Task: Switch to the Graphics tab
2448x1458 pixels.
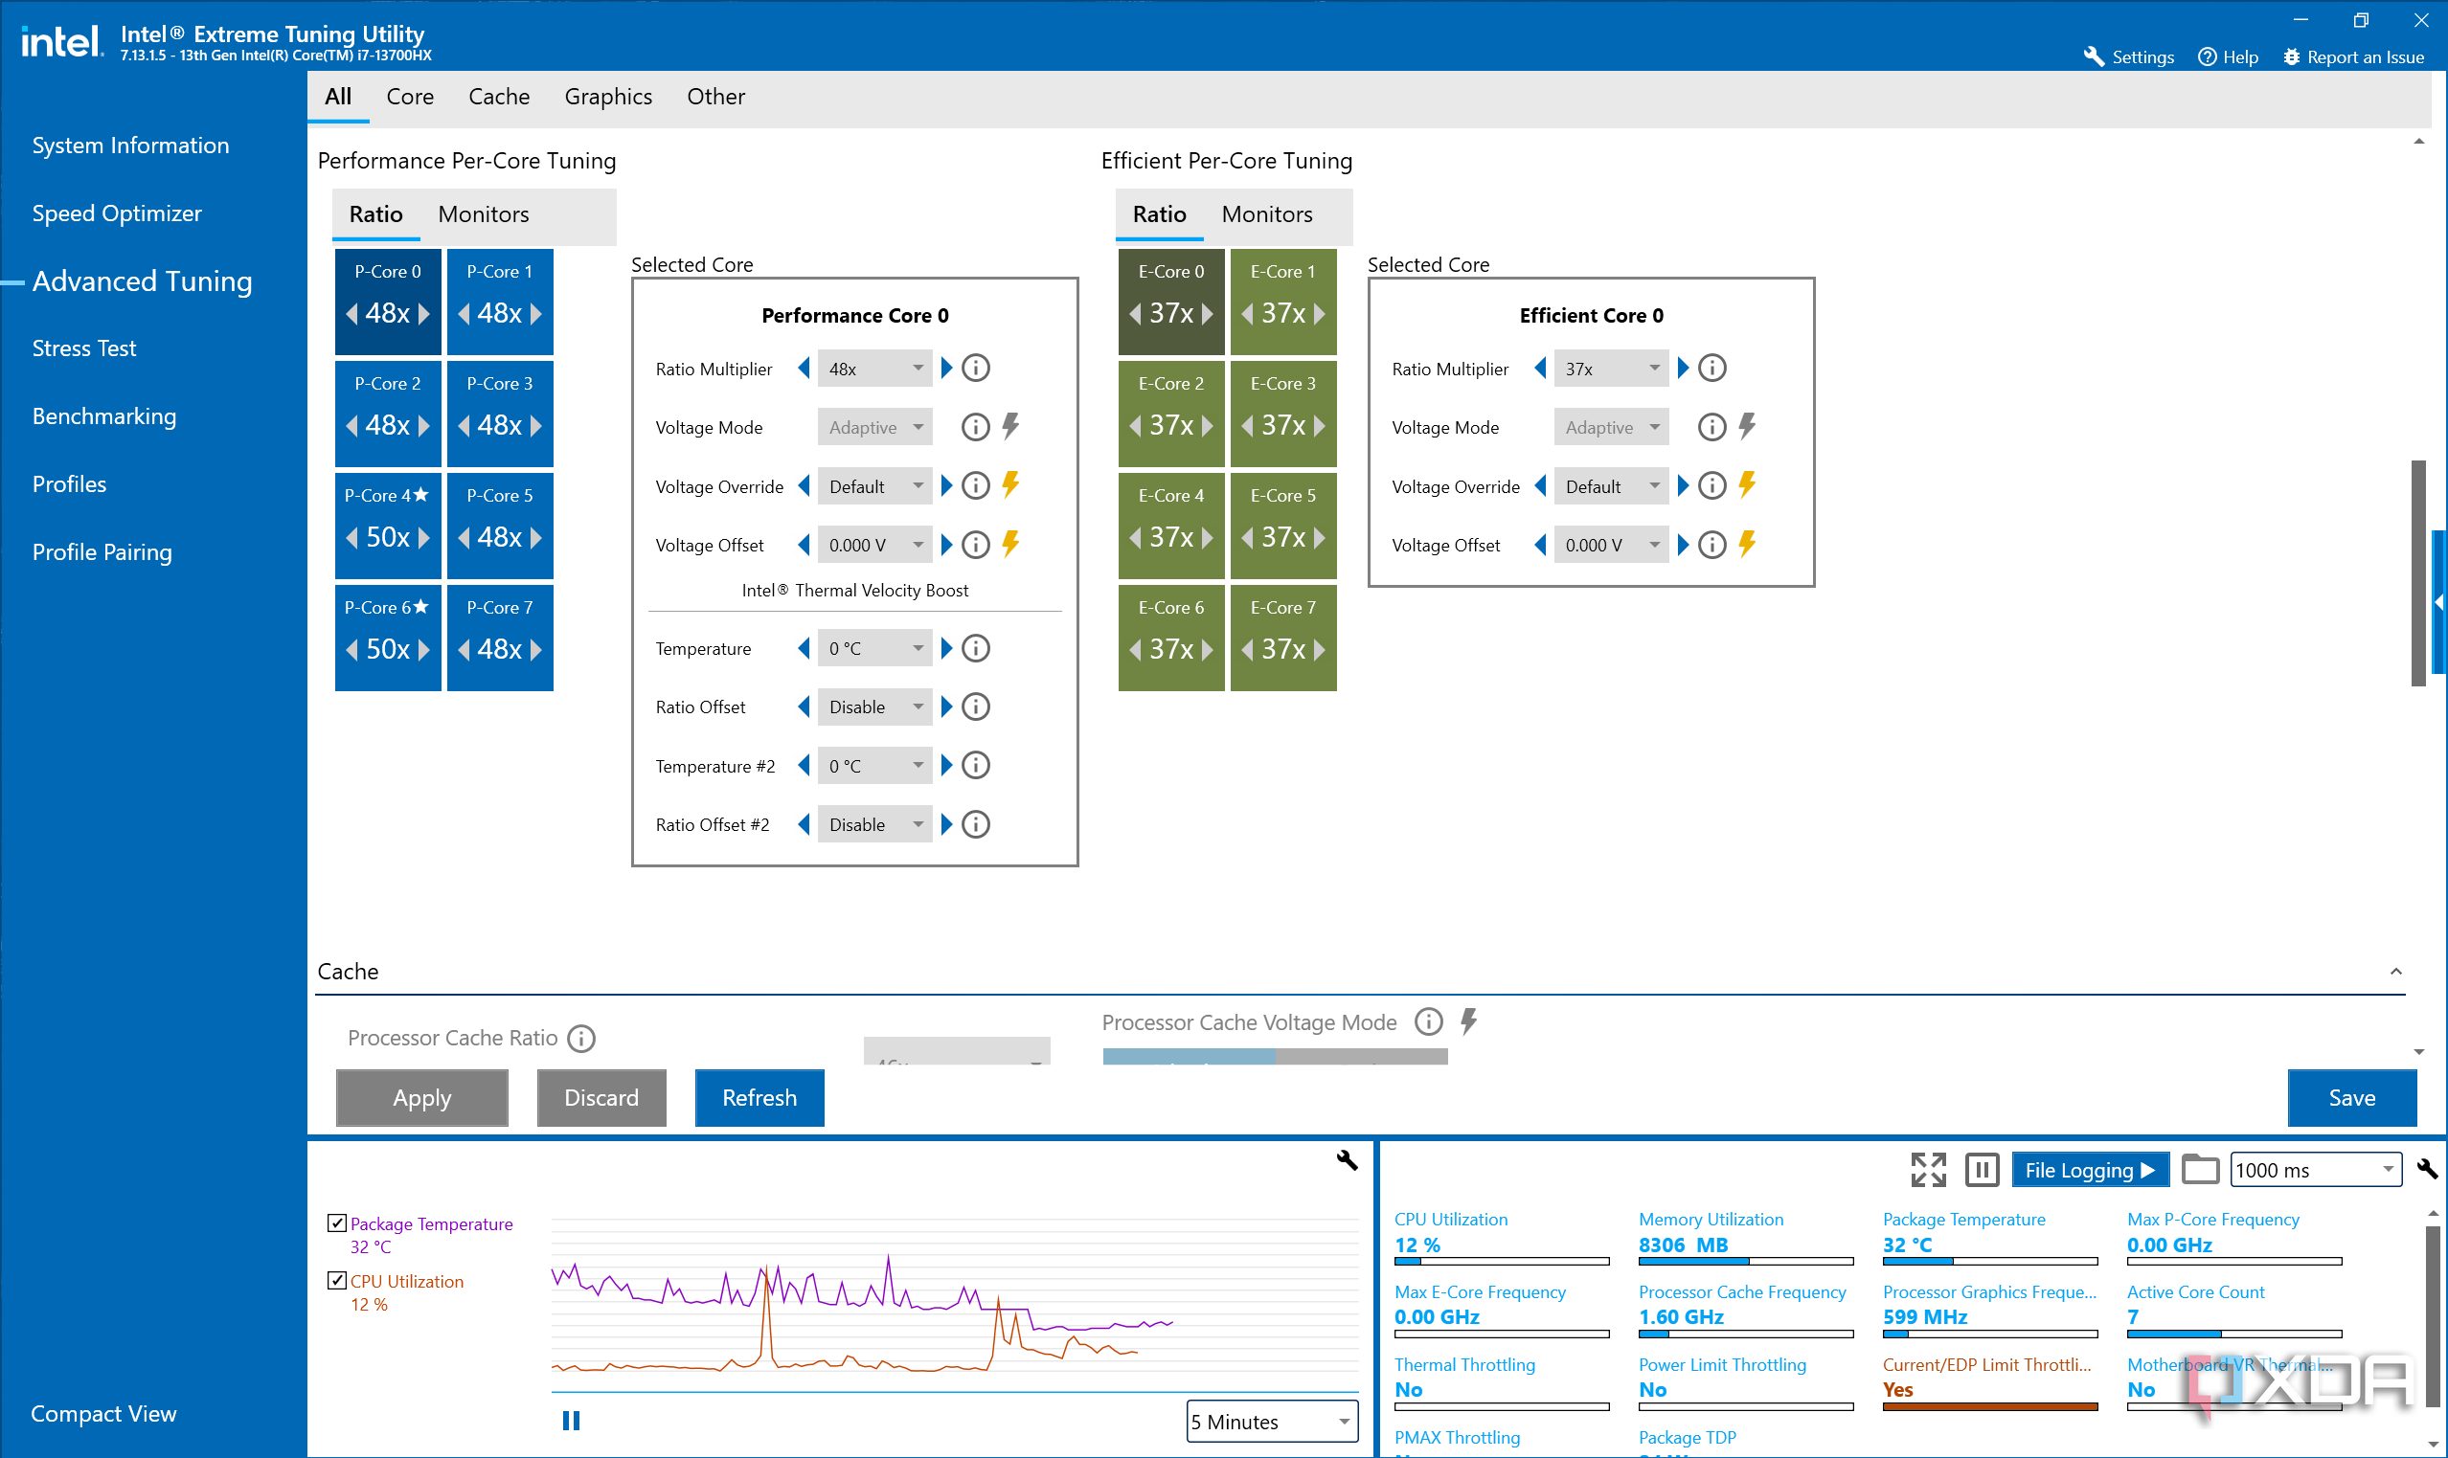Action: tap(607, 97)
